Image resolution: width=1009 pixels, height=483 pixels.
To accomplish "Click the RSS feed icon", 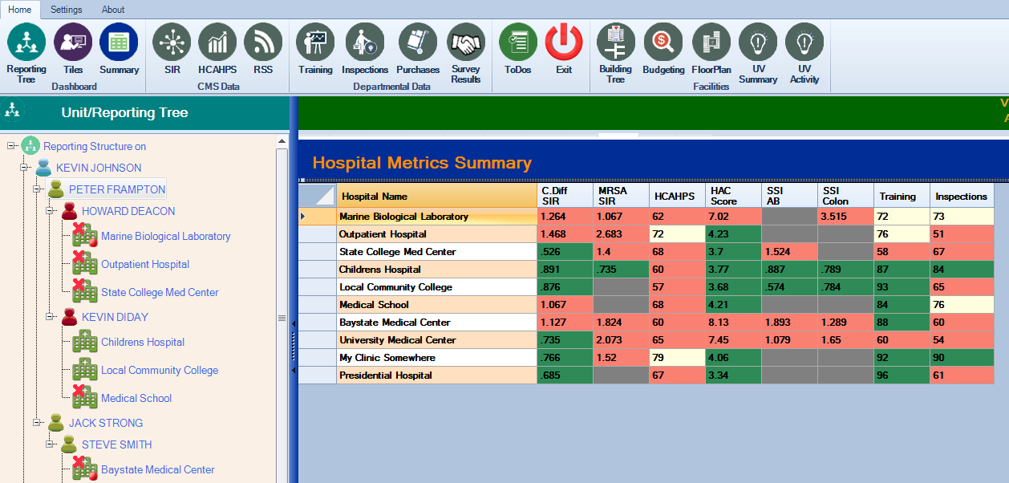I will point(263,43).
